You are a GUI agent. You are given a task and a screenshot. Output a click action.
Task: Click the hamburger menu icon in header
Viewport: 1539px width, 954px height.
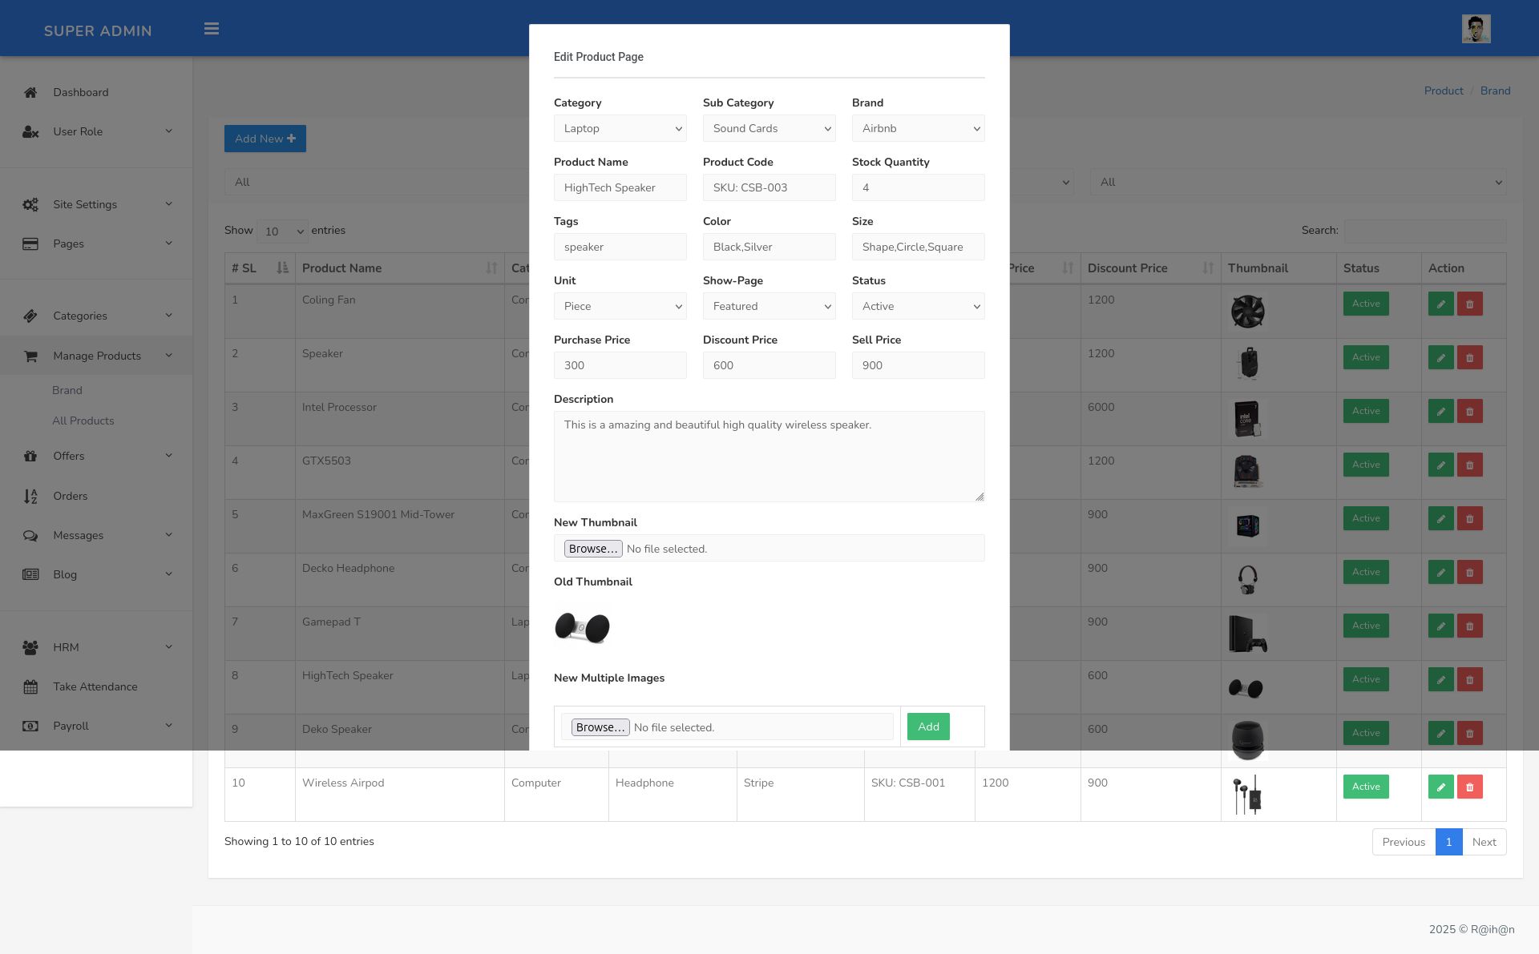click(212, 30)
